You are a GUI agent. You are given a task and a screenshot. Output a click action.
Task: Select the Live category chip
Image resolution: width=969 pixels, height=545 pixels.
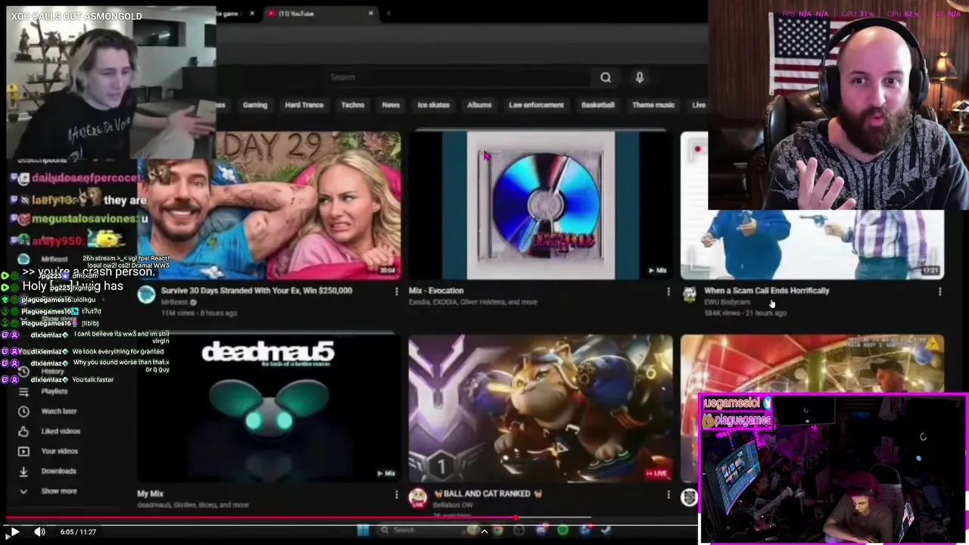click(x=699, y=105)
